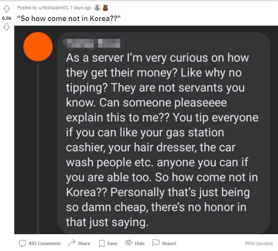The height and width of the screenshot is (251, 278).
Task: Click the Save text label
Action: point(112,243)
